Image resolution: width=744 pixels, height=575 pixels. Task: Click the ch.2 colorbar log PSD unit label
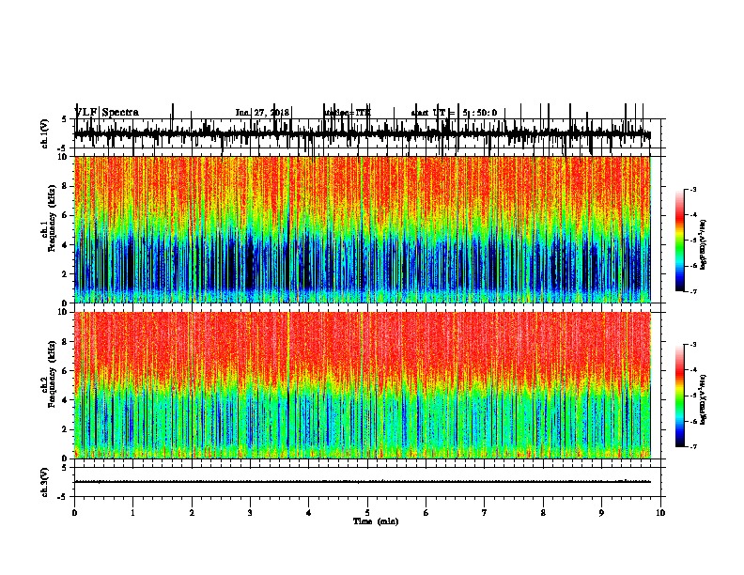[x=704, y=399]
